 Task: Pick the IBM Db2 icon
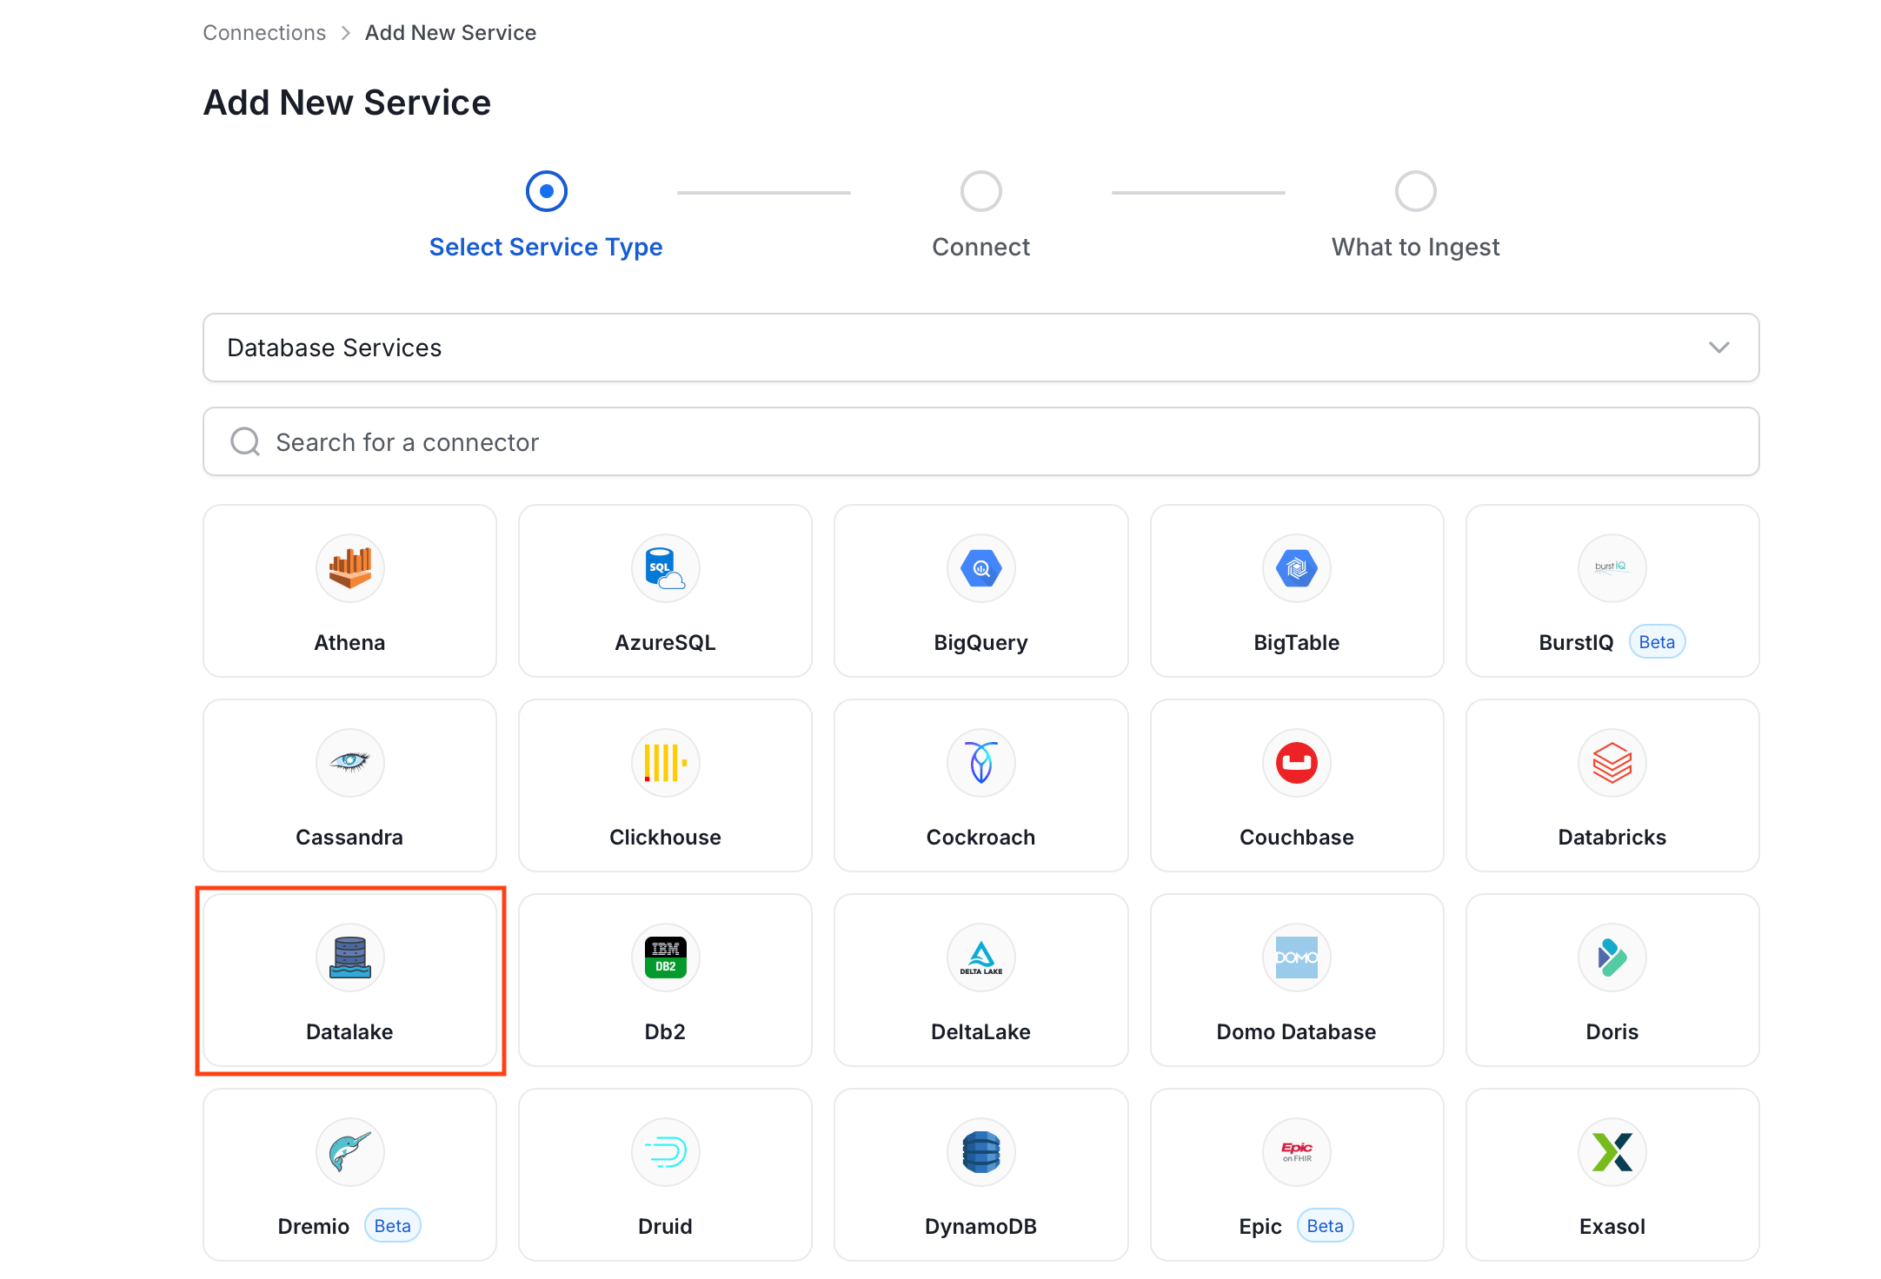pyautogui.click(x=665, y=958)
